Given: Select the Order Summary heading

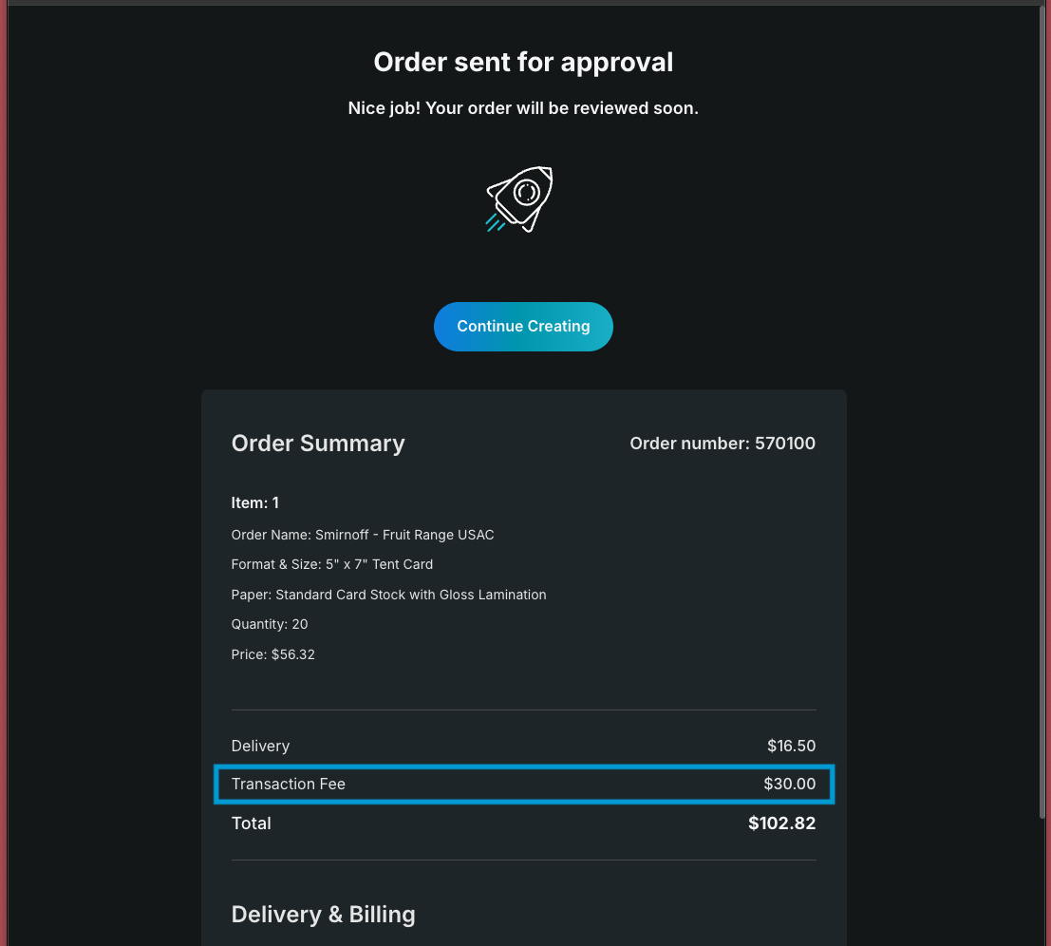Looking at the screenshot, I should (x=318, y=443).
